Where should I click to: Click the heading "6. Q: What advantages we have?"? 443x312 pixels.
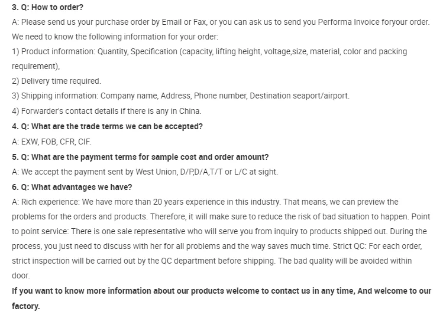(72, 187)
